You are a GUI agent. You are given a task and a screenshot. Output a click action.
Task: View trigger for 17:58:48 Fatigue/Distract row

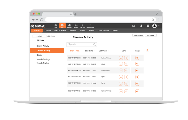[137, 58]
